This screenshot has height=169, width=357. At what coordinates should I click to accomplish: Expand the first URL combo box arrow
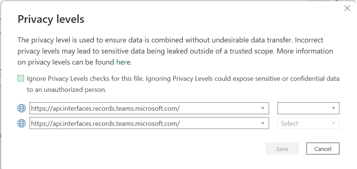pos(263,108)
